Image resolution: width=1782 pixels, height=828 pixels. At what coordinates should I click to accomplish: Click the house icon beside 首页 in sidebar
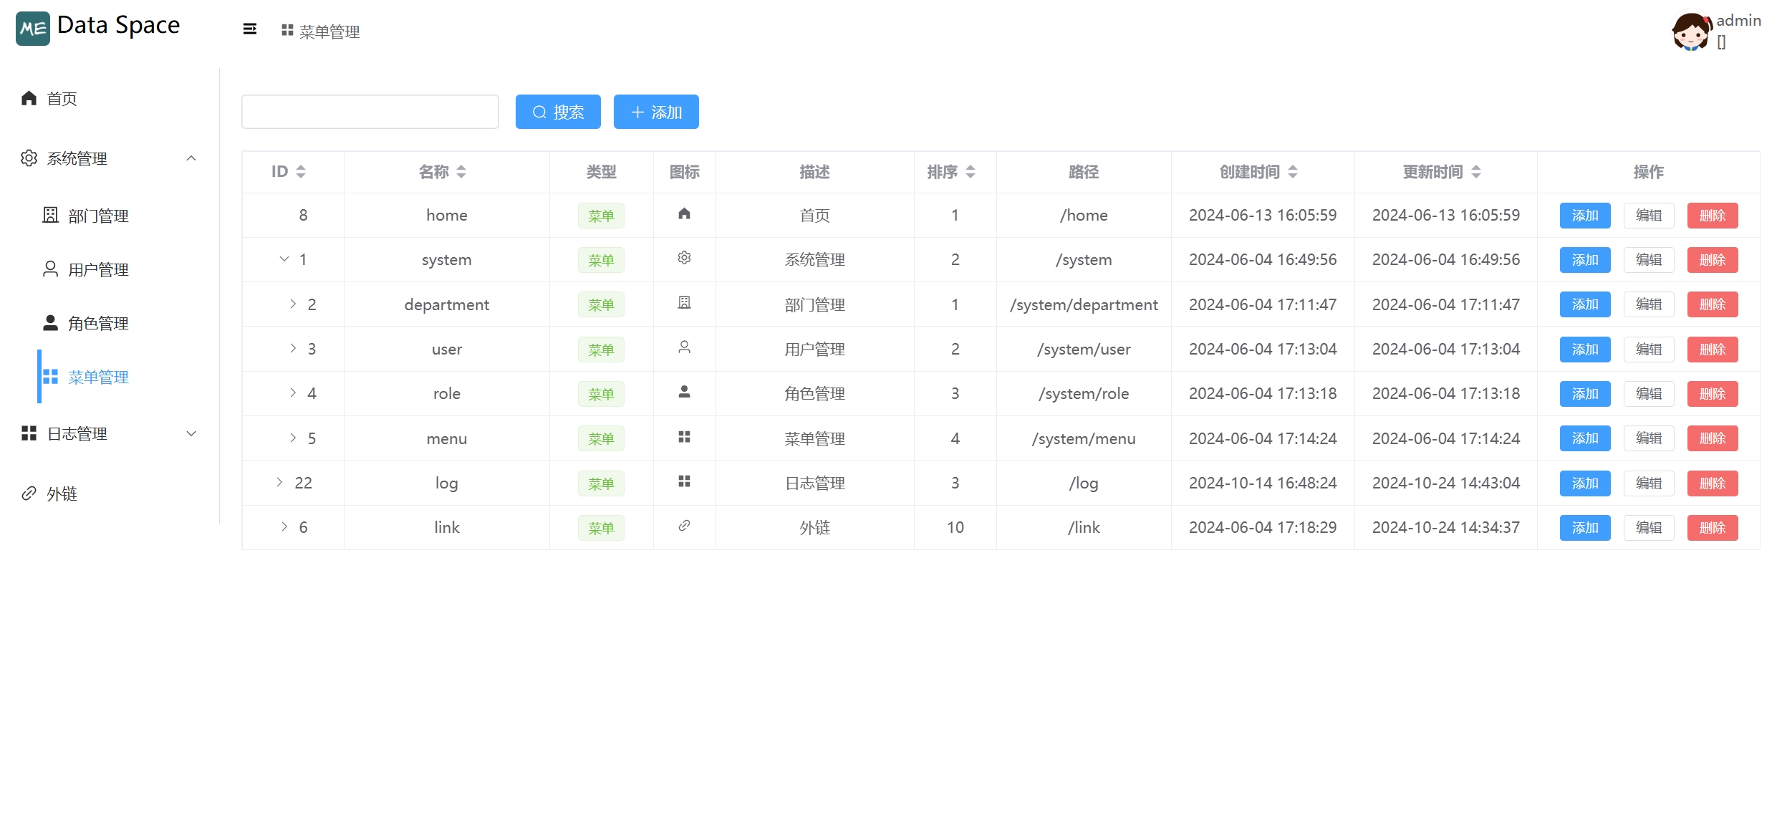tap(29, 98)
